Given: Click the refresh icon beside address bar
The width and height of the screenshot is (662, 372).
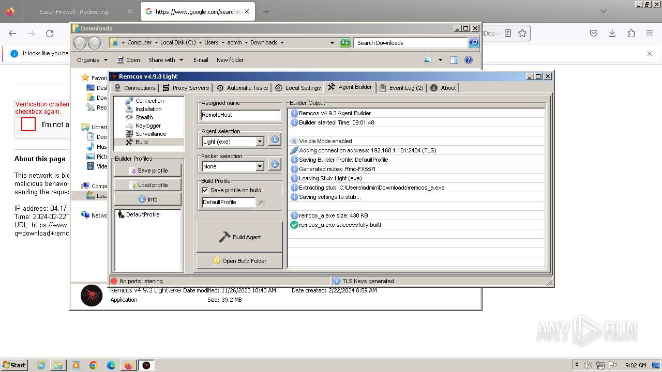Looking at the screenshot, I should (345, 43).
